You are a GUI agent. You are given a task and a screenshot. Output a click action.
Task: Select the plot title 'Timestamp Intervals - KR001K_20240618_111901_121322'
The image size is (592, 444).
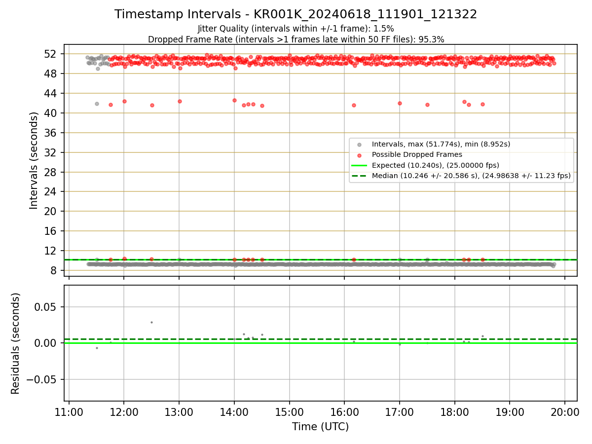click(296, 14)
